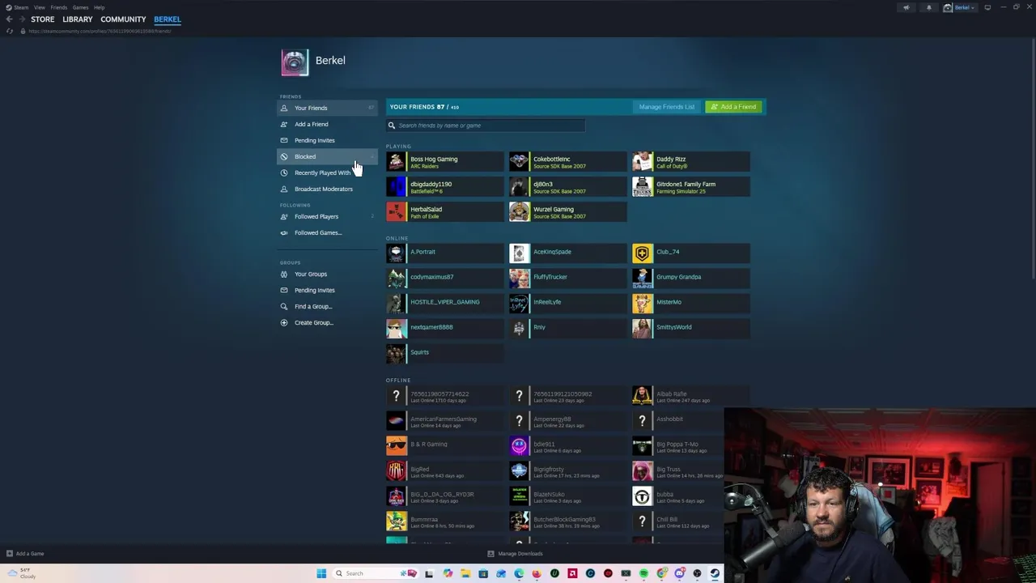Open File Explorer in the taskbar
This screenshot has height=583, width=1036.
click(465, 573)
